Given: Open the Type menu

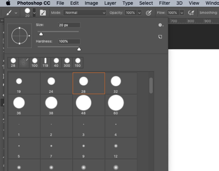Looking at the screenshot, I should click(x=128, y=3).
